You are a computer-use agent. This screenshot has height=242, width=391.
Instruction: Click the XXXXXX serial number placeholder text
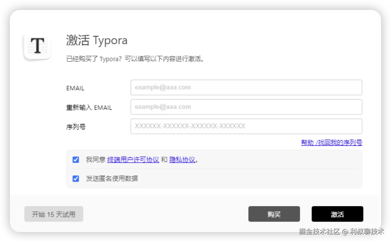click(x=190, y=126)
